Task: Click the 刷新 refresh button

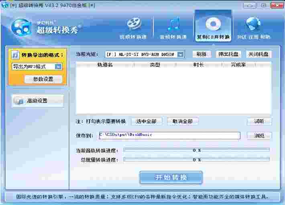Action: click(202, 54)
